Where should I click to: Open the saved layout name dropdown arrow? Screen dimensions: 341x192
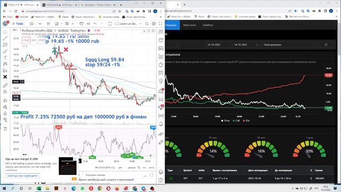pos(140,23)
